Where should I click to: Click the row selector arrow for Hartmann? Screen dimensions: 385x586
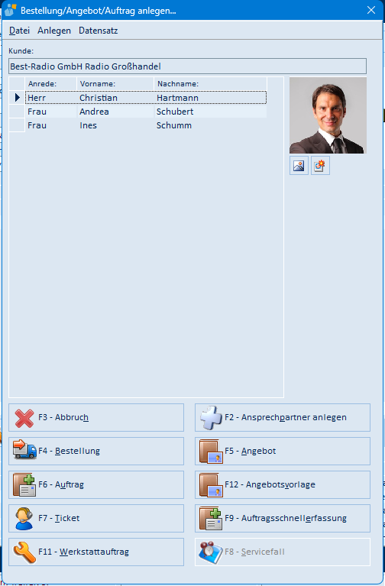[17, 98]
